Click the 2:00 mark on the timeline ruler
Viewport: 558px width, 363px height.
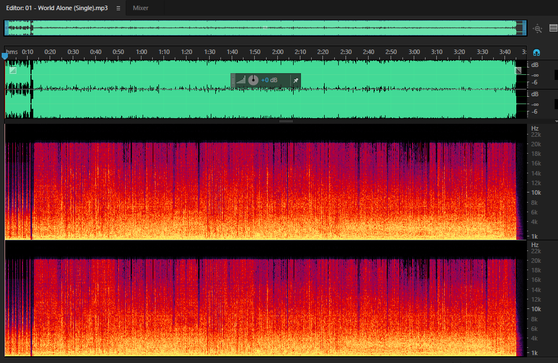277,52
